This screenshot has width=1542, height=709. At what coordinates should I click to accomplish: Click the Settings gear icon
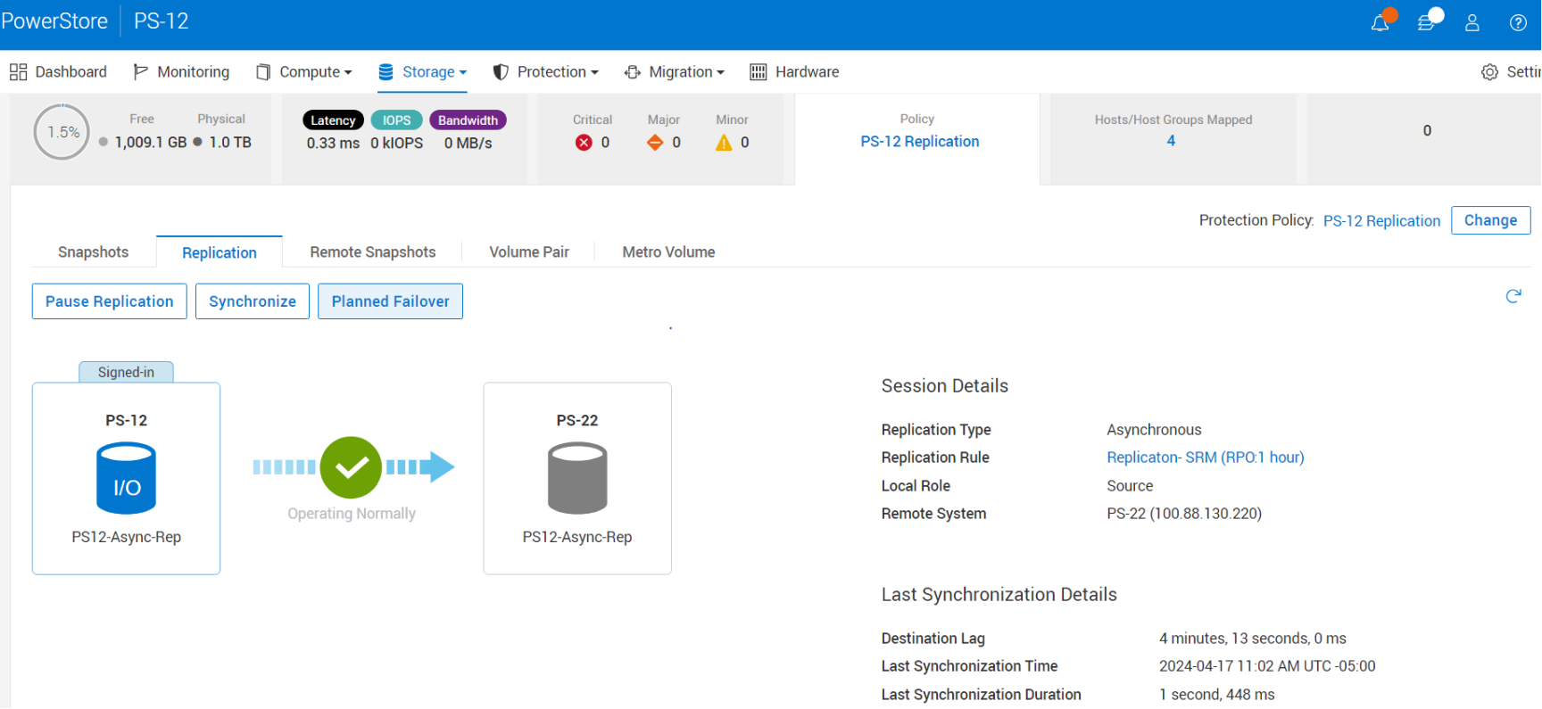(x=1489, y=72)
